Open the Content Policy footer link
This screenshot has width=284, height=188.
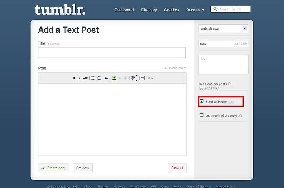171,186
